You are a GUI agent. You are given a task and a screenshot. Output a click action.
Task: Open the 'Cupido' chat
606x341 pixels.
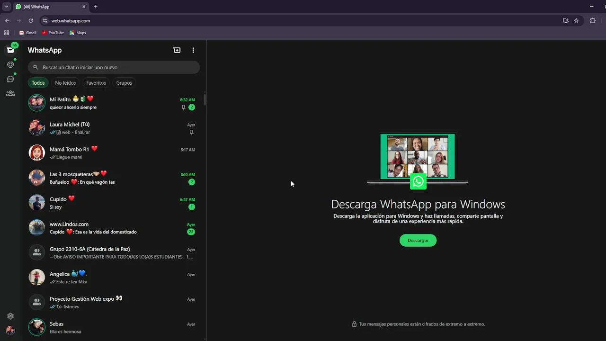coord(114,203)
